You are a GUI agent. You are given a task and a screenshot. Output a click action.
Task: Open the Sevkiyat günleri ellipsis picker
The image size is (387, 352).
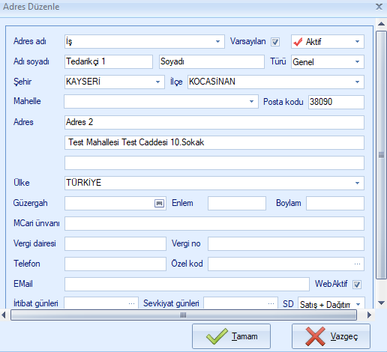[271, 303]
